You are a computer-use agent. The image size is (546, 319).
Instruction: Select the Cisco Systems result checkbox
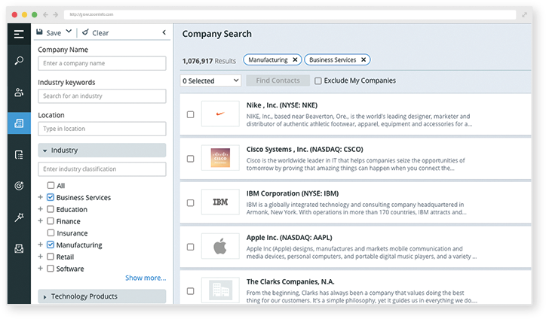[x=191, y=159]
